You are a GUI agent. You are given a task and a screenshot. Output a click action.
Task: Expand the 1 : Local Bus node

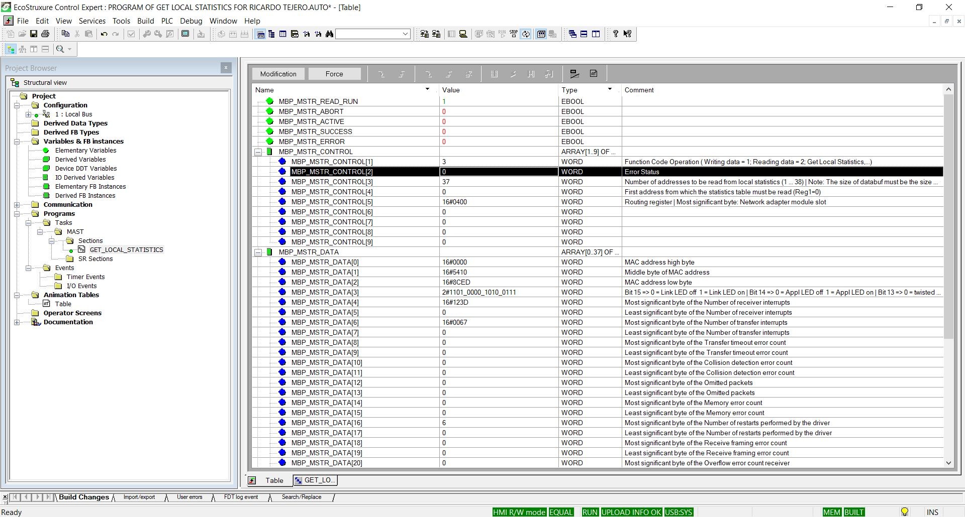point(29,114)
